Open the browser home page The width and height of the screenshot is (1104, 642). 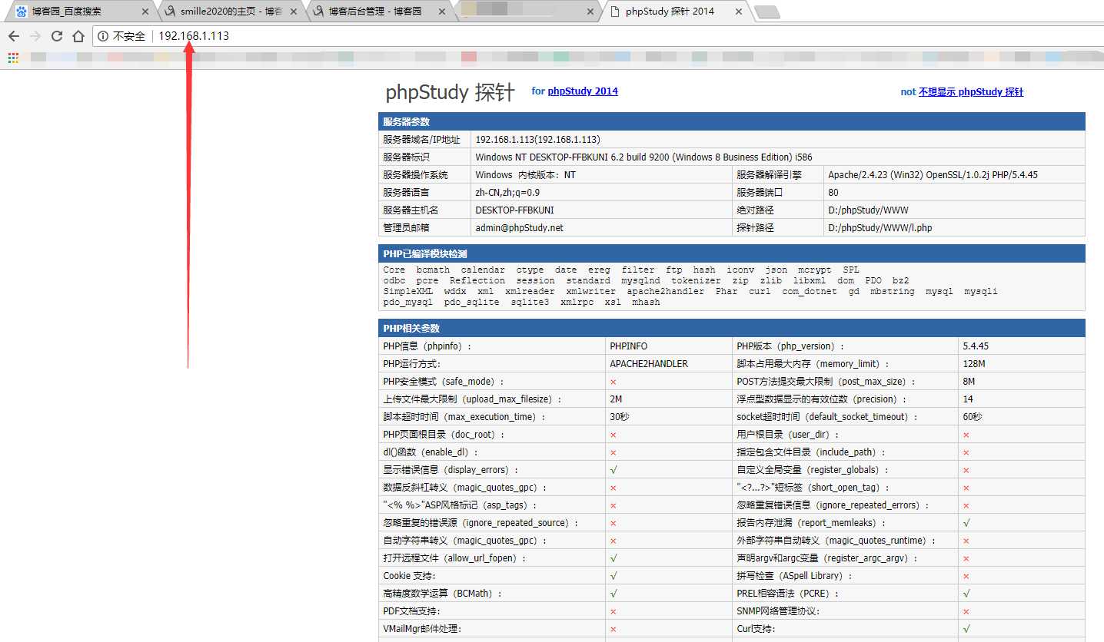pos(78,36)
